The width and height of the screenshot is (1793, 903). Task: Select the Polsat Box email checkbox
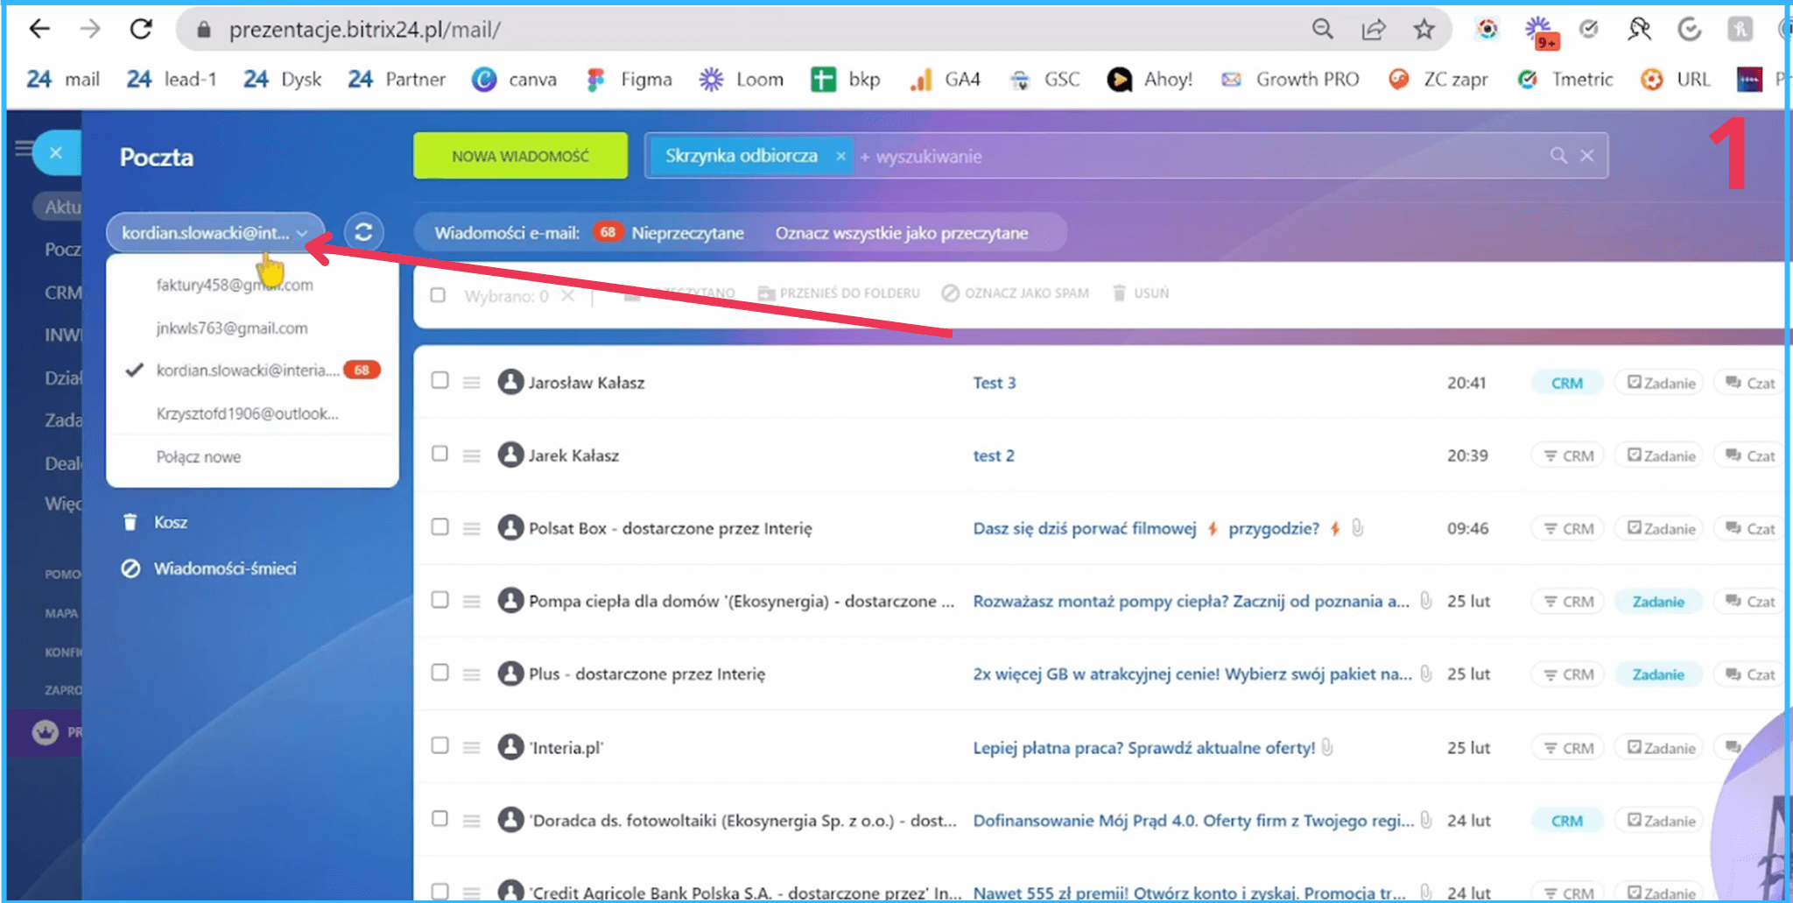click(439, 527)
